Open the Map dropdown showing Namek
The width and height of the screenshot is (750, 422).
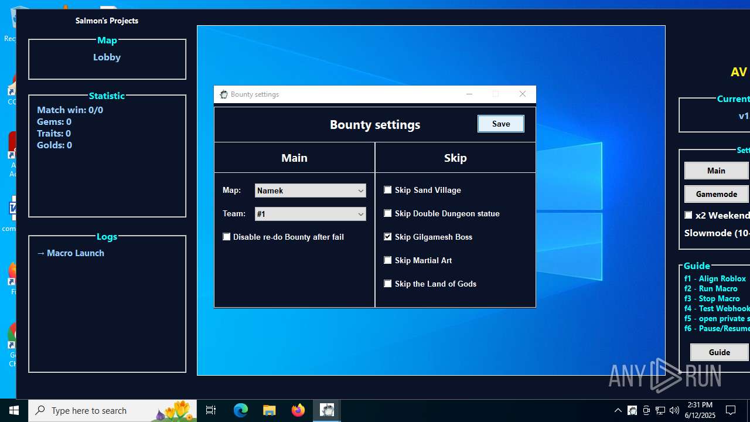coord(311,190)
